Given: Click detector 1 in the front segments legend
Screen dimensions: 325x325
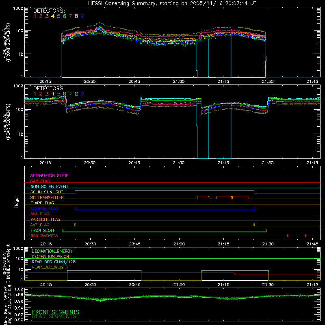Looking at the screenshot, I should coord(35,16).
